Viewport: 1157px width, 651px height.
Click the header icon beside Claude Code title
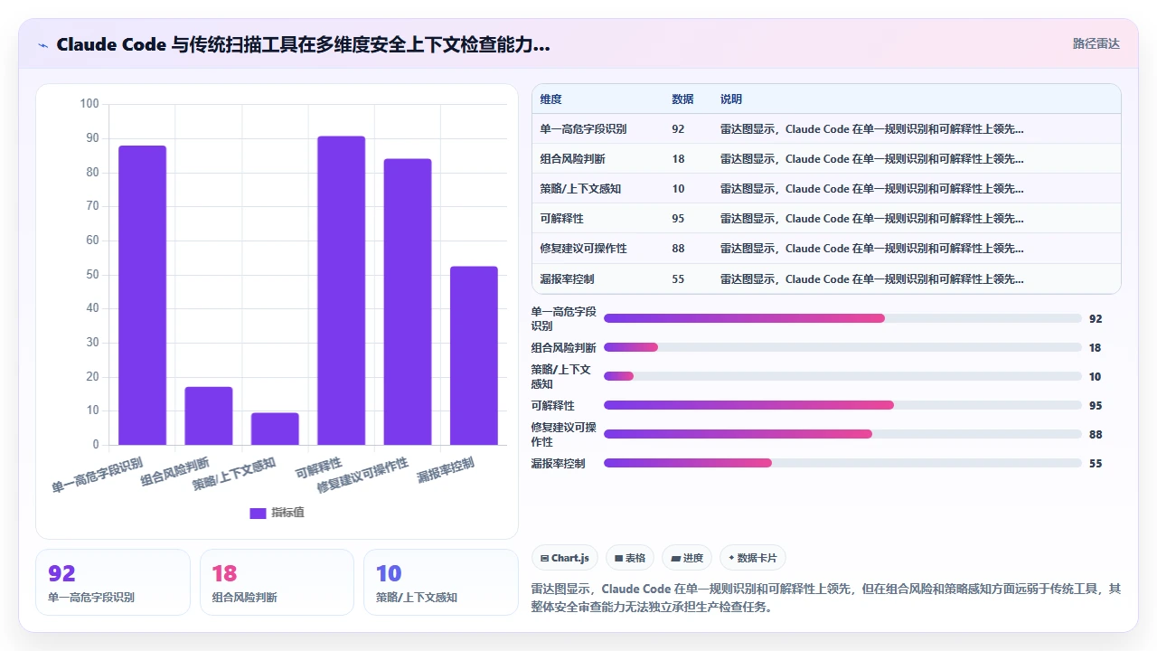tap(42, 44)
